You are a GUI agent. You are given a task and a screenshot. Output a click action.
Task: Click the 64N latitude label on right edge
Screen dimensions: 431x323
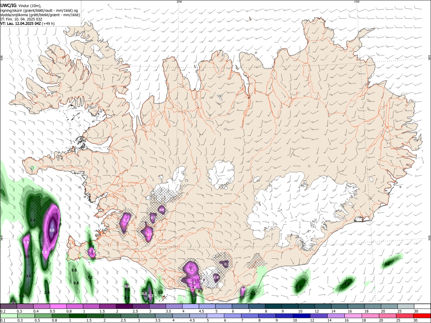(429, 238)
